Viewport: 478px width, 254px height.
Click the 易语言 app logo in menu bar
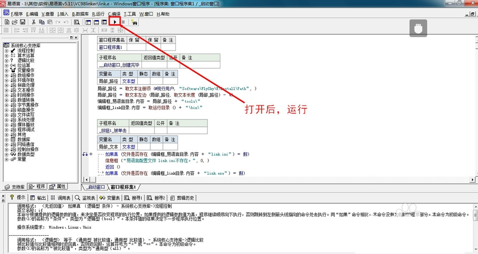[x=6, y=13]
